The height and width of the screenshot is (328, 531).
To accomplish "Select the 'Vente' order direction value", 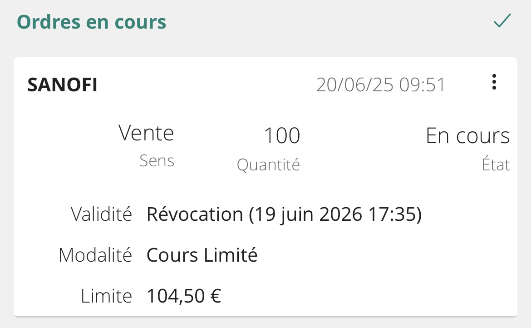I will [x=146, y=133].
